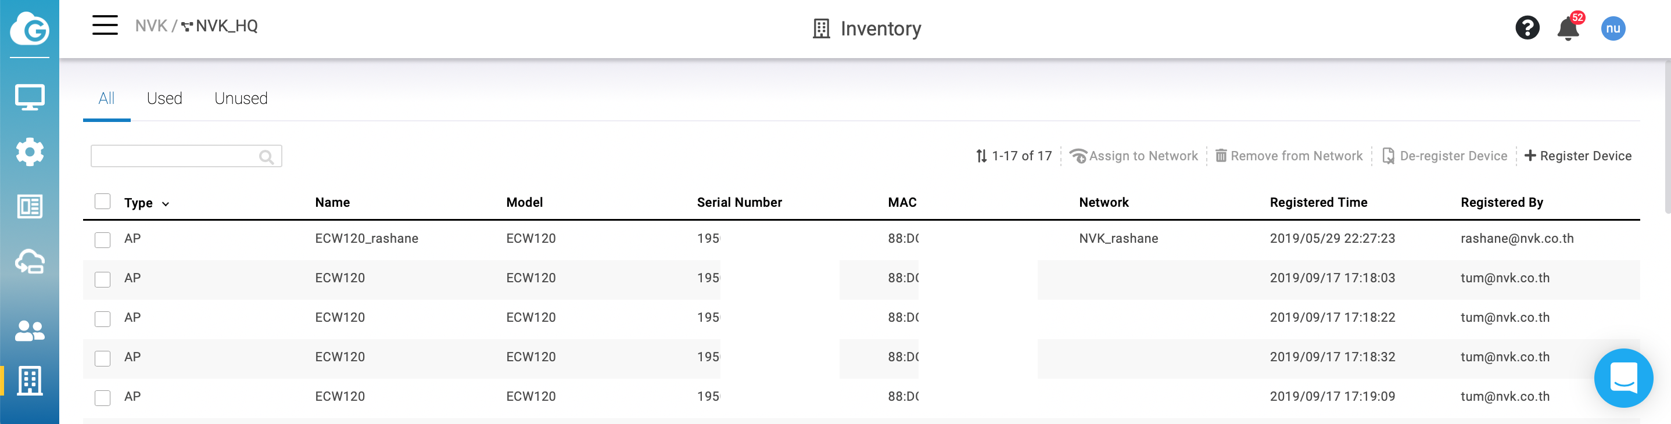1671x424 pixels.
Task: Expand the Type column dropdown arrow
Action: [x=166, y=204]
